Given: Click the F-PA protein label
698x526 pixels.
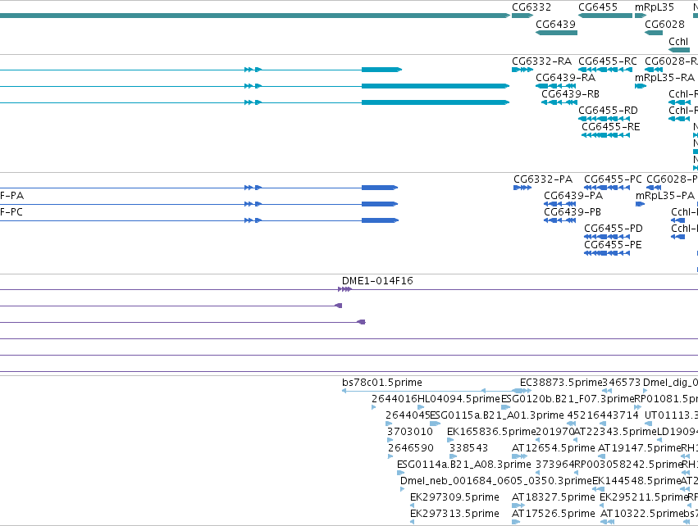Looking at the screenshot, I should (x=11, y=196).
